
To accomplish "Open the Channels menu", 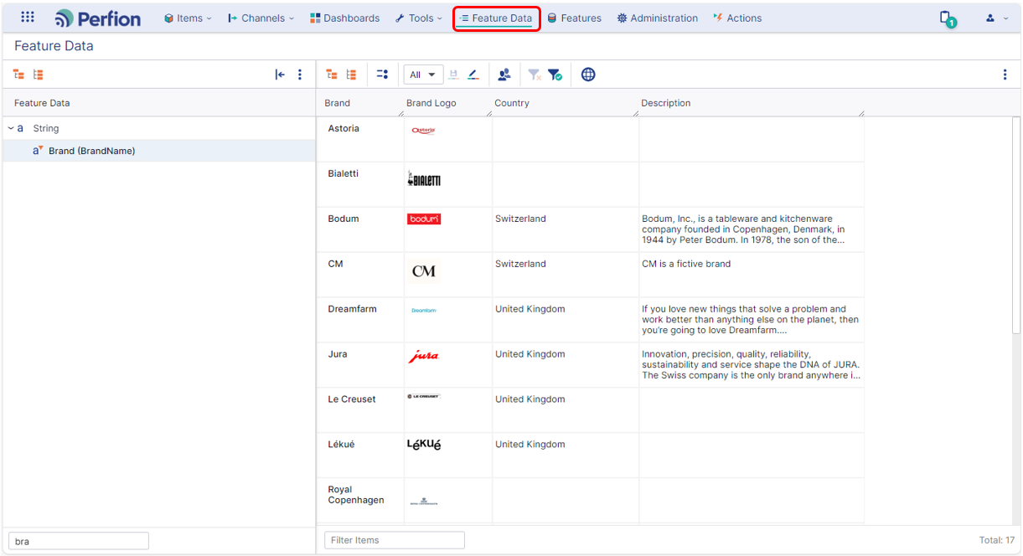I will pyautogui.click(x=261, y=18).
